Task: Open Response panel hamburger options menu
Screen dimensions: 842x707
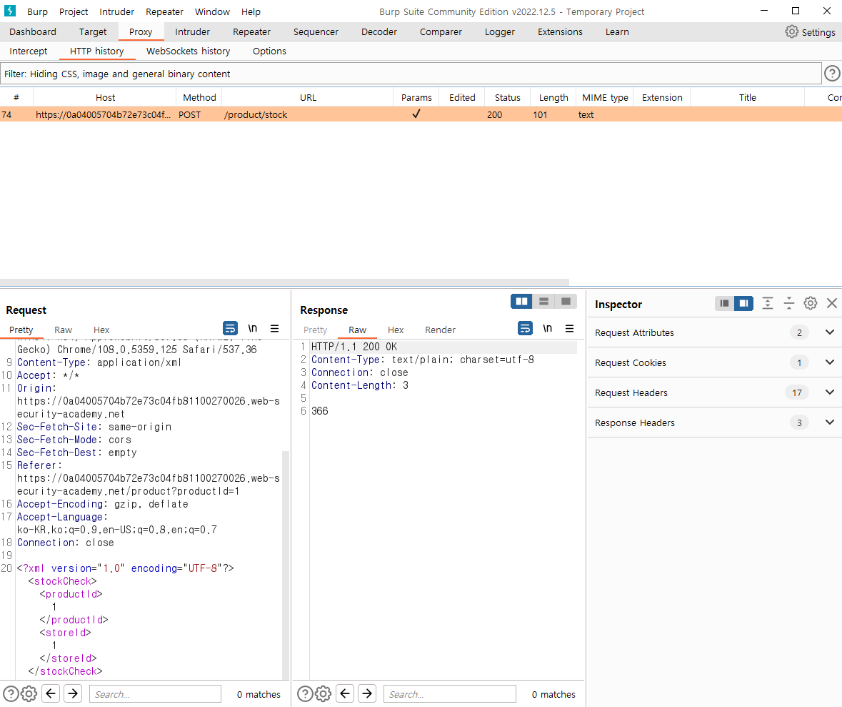Action: (x=570, y=328)
